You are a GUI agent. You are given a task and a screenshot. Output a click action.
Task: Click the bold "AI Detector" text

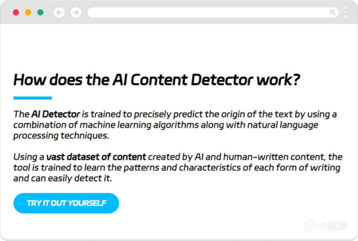coord(56,114)
